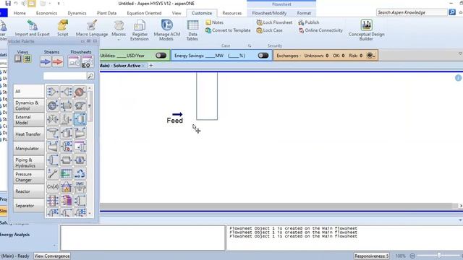Open the Flowsheet/Modify tab
This screenshot has height=260, width=463.
pos(269,13)
